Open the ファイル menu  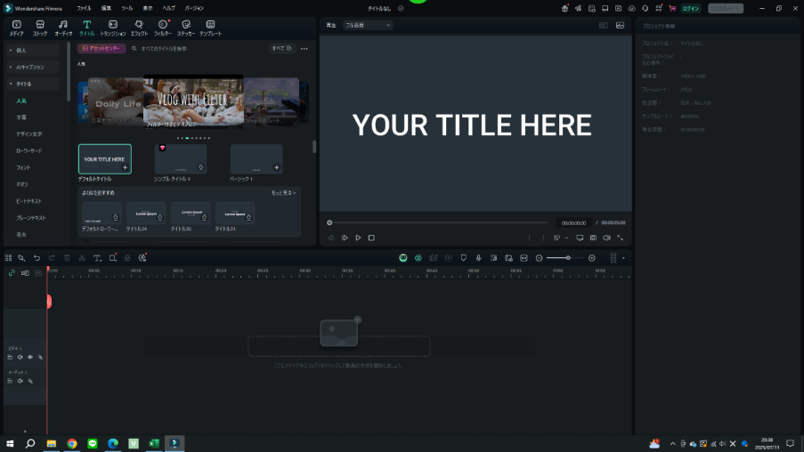click(x=84, y=8)
